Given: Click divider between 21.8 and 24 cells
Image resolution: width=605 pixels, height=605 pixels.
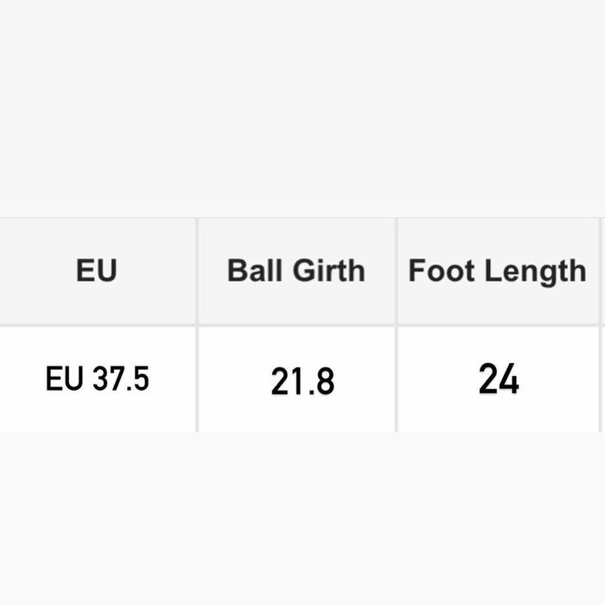Looking at the screenshot, I should [x=396, y=379].
